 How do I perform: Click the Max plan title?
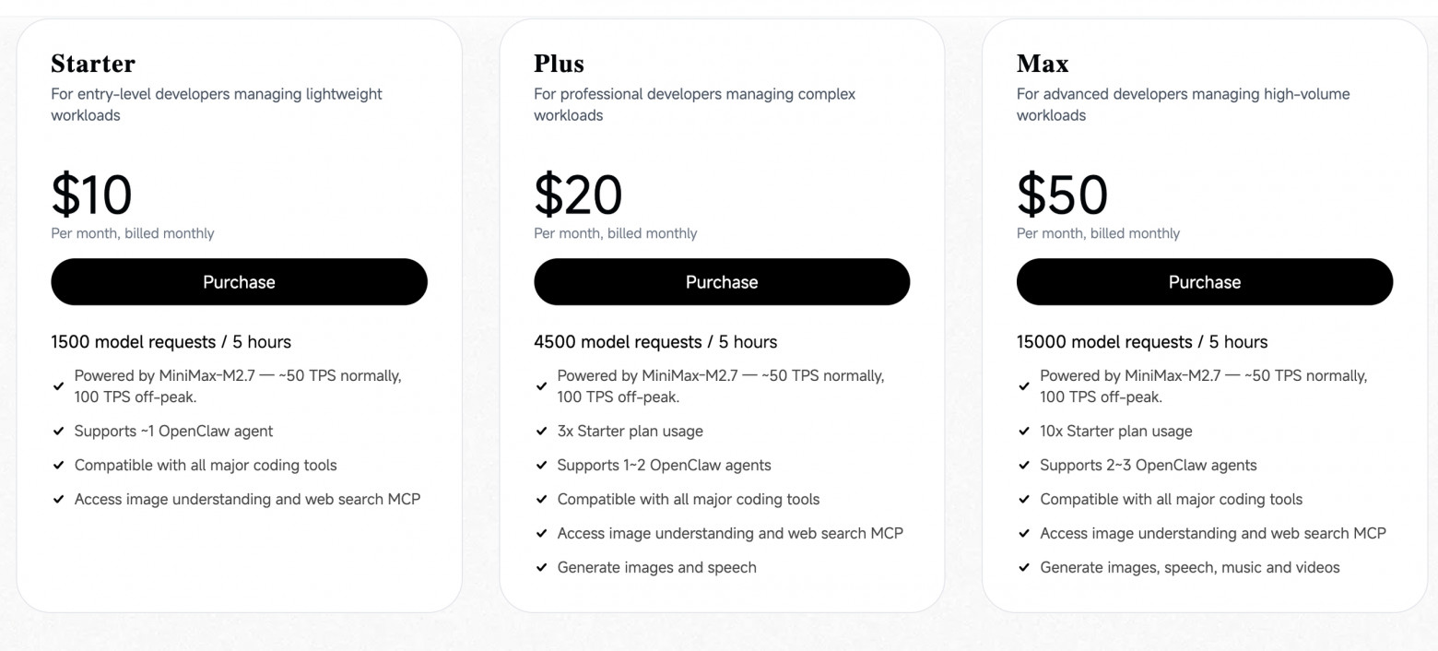point(1043,64)
